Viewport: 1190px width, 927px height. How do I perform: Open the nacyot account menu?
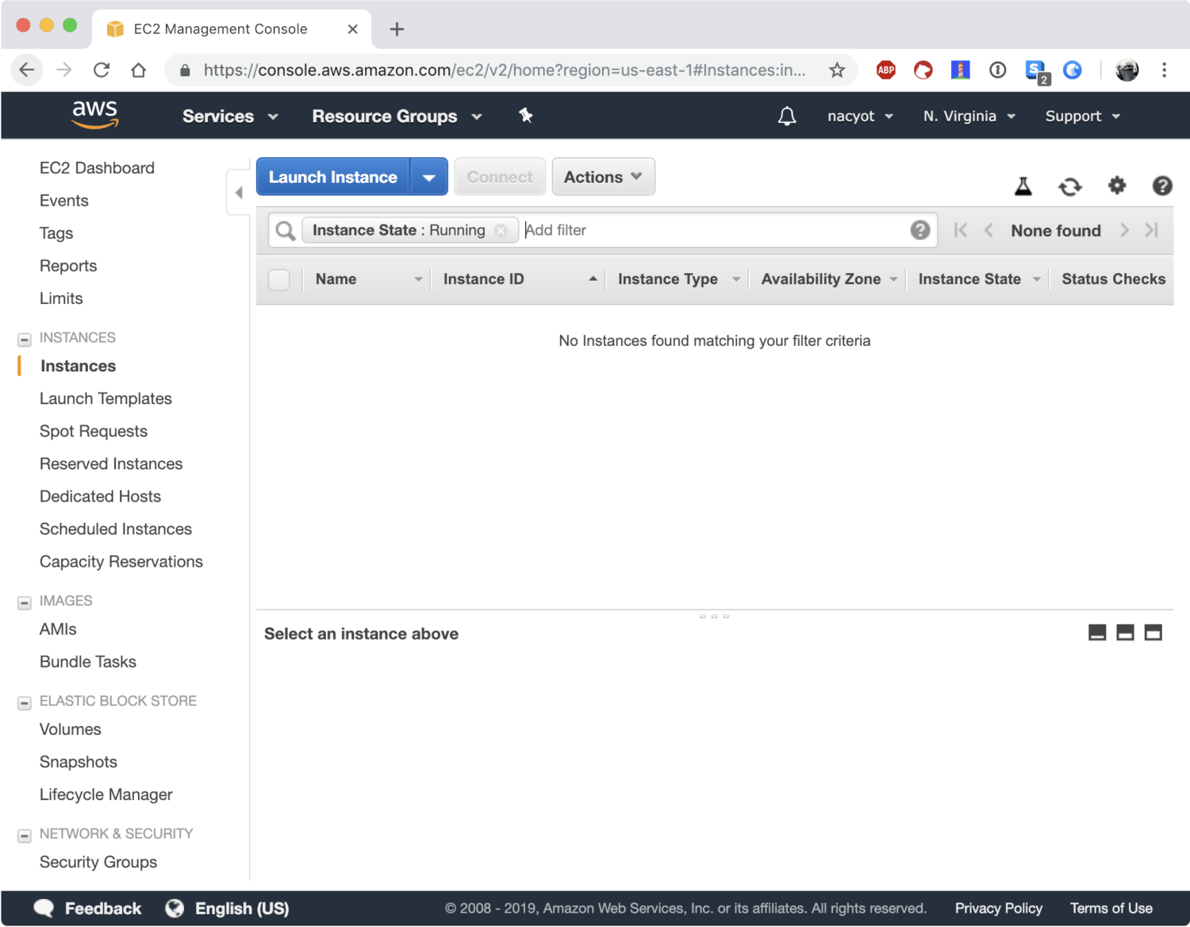pos(860,116)
